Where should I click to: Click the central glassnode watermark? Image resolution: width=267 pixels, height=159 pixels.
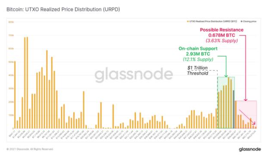click(134, 75)
